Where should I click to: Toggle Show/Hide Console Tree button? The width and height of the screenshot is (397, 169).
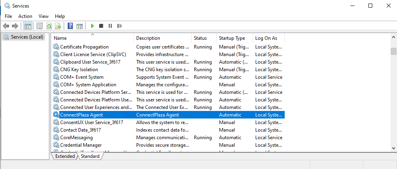coord(27,26)
